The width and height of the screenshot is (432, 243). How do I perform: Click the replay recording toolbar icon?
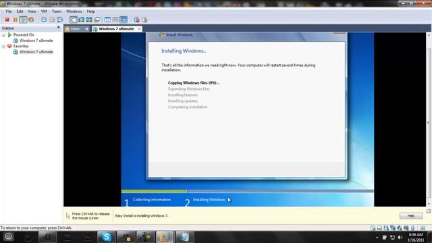(x=144, y=20)
